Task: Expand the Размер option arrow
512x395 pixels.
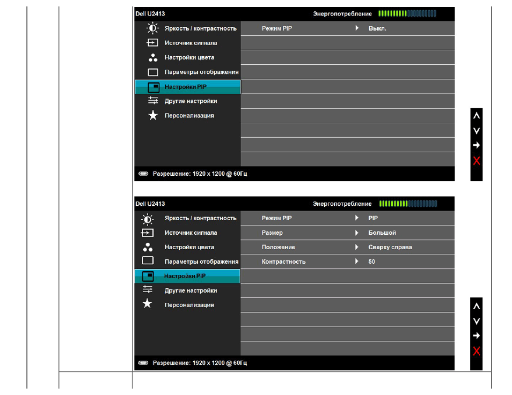Action: pyautogui.click(x=357, y=233)
